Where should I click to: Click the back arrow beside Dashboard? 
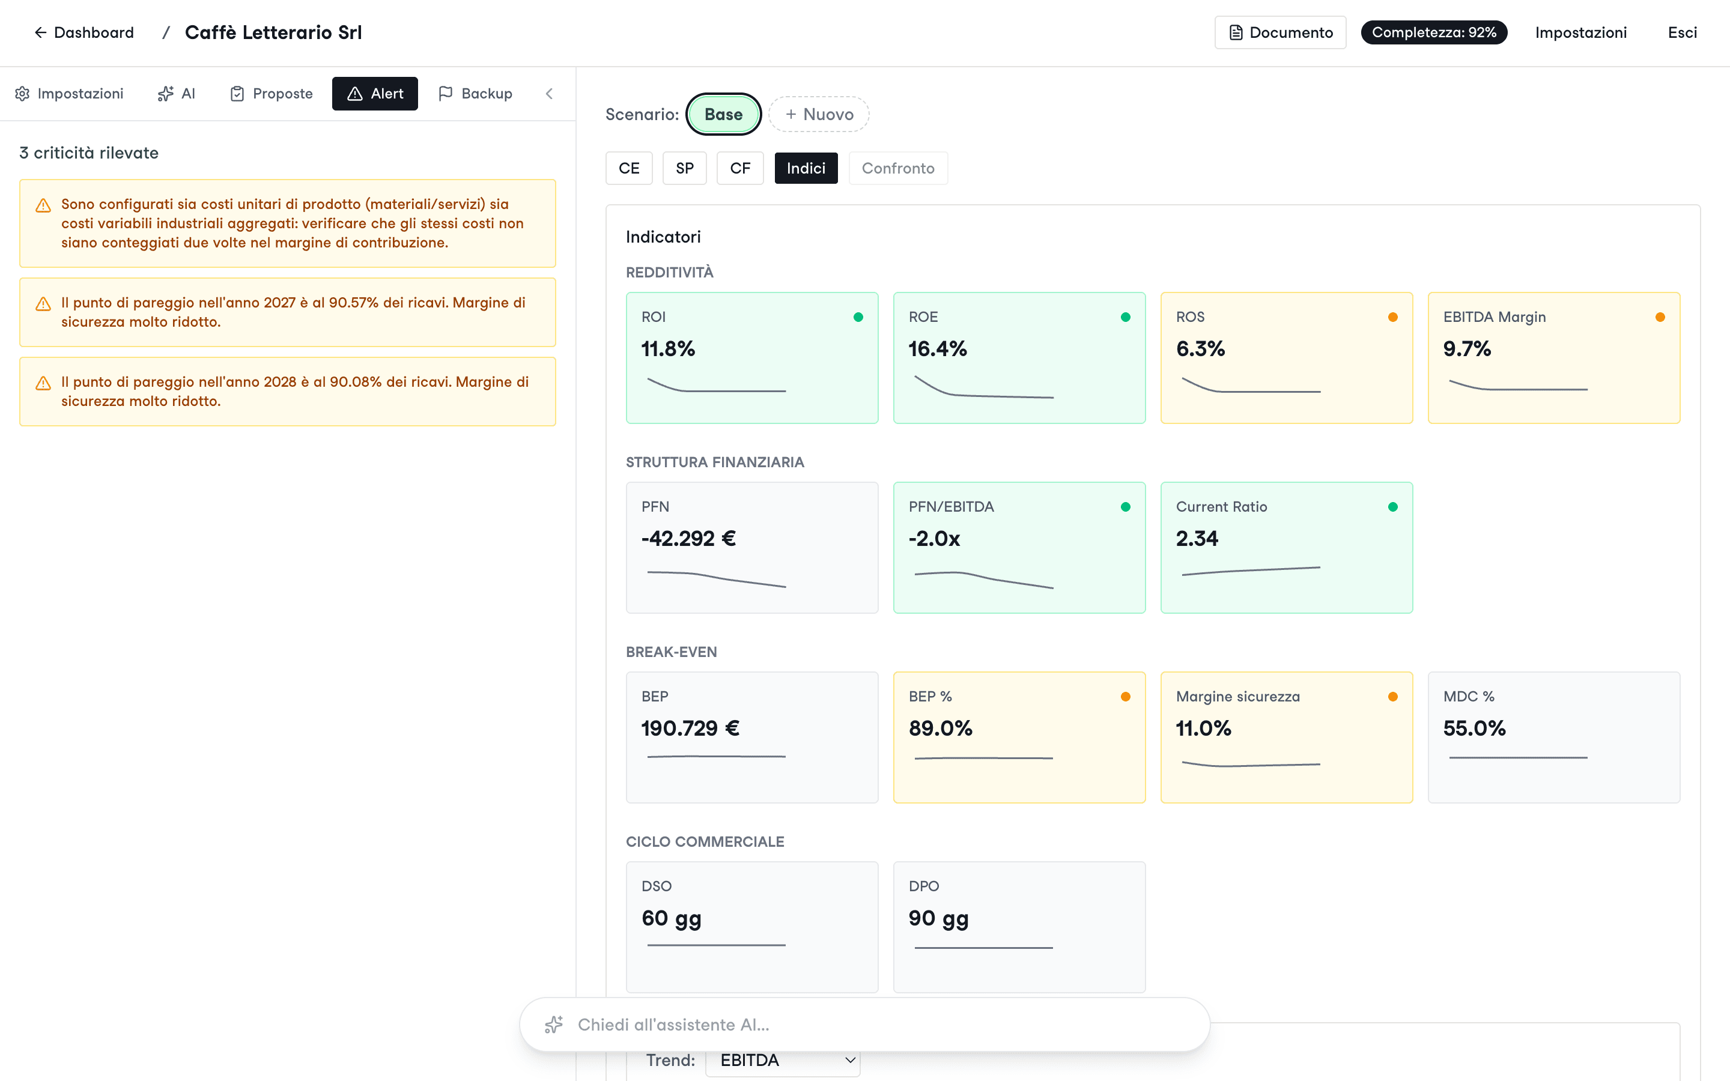[40, 33]
